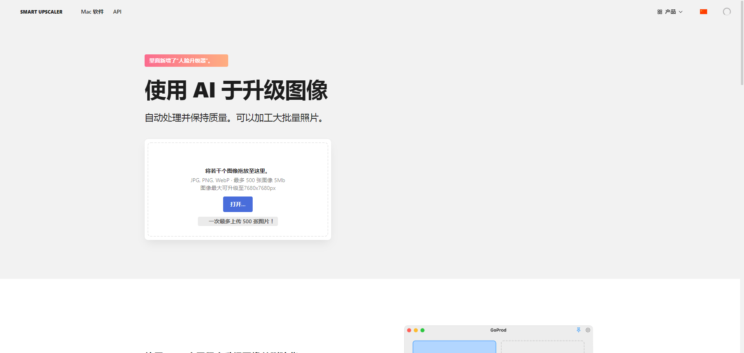
Task: Select the dashed empty panel in GoProd
Action: coord(542,347)
